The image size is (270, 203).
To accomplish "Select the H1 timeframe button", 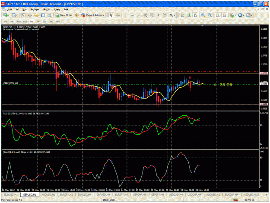I will (32, 22).
